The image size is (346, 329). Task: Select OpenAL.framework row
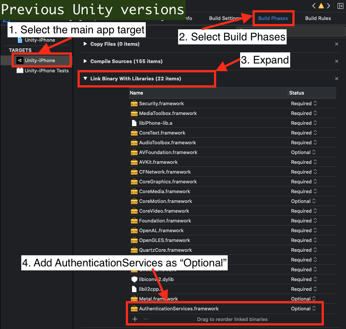(x=233, y=230)
